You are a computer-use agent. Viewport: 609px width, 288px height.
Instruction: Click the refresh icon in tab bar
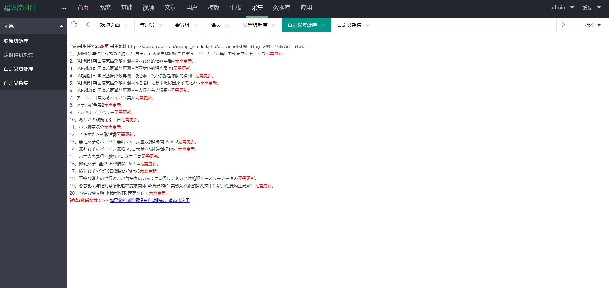(x=74, y=25)
